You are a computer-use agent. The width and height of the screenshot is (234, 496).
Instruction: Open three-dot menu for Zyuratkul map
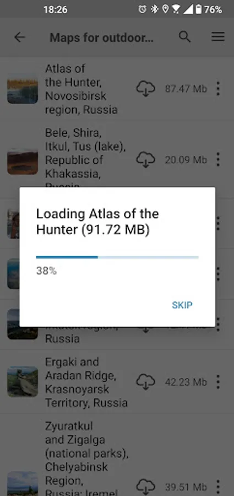pyautogui.click(x=218, y=487)
